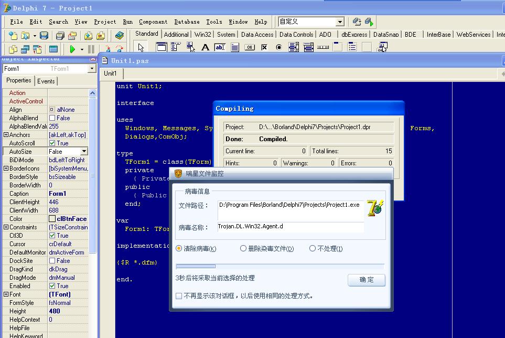
Task: Click the Save toolbar icon
Action: (44, 36)
